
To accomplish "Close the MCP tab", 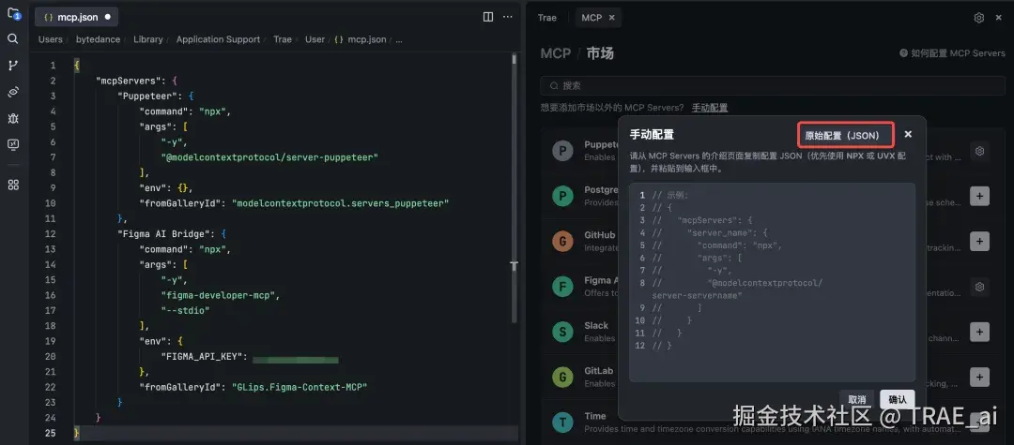I will pos(612,18).
